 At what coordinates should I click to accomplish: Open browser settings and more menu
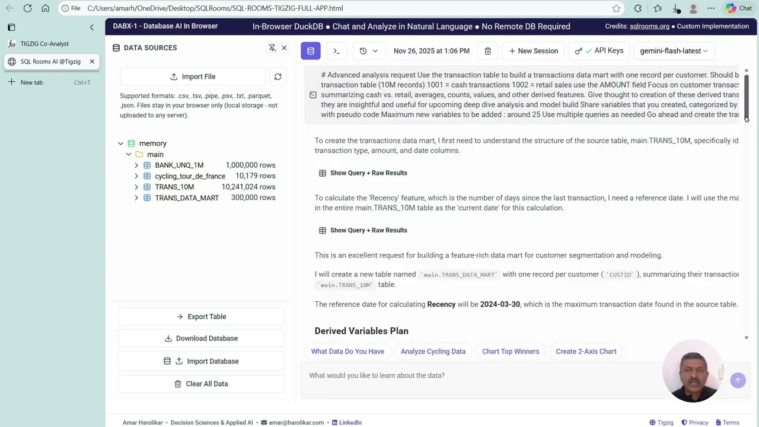(711, 8)
